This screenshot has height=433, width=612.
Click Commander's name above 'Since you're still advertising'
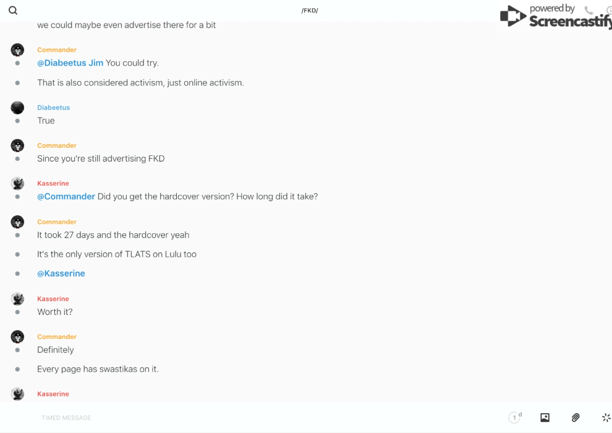(57, 145)
